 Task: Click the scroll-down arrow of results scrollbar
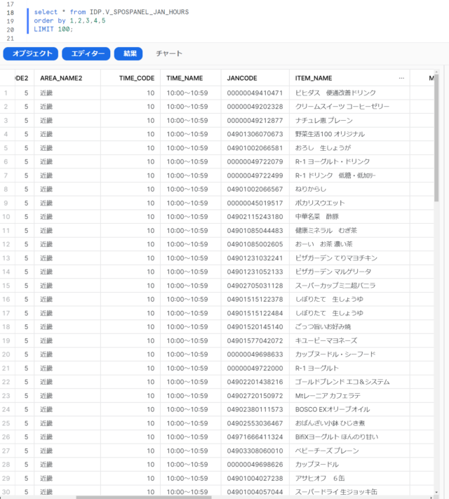tap(436, 492)
